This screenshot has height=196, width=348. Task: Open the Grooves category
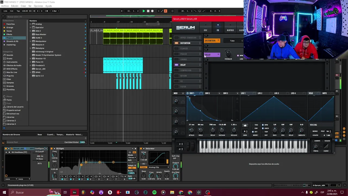pos(10,86)
